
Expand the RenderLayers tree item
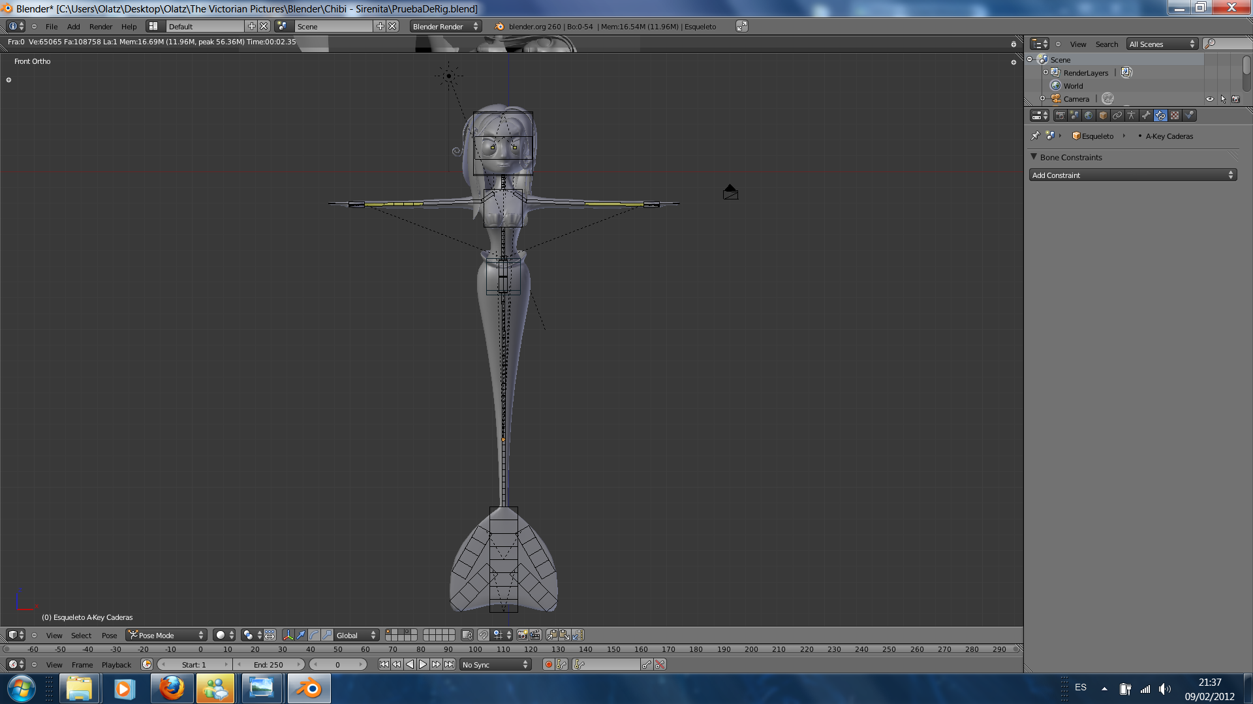pos(1045,72)
